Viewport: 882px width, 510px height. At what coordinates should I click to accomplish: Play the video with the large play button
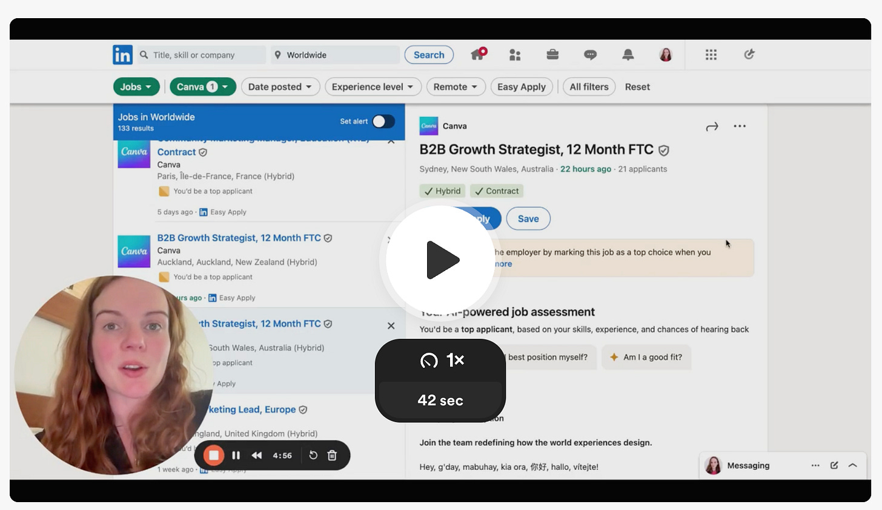point(440,260)
